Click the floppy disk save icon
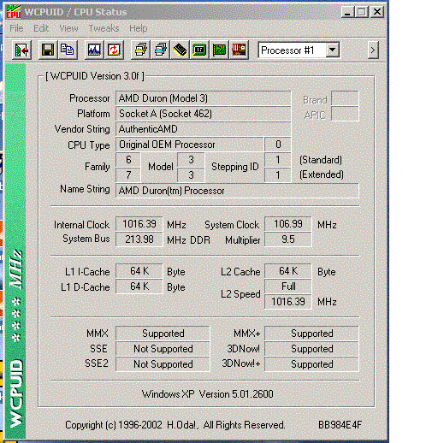Image resolution: width=438 pixels, height=443 pixels. pyautogui.click(x=48, y=50)
